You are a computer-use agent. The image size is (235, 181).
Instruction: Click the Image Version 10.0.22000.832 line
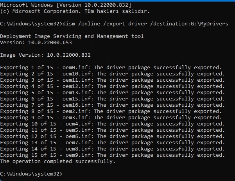click(45, 55)
